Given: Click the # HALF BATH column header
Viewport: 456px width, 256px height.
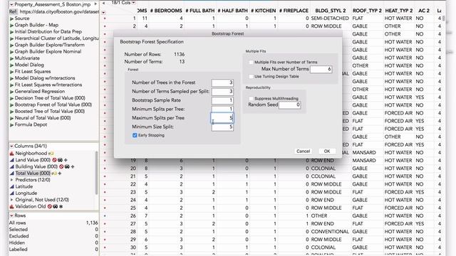Looking at the screenshot, I should click(x=233, y=11).
